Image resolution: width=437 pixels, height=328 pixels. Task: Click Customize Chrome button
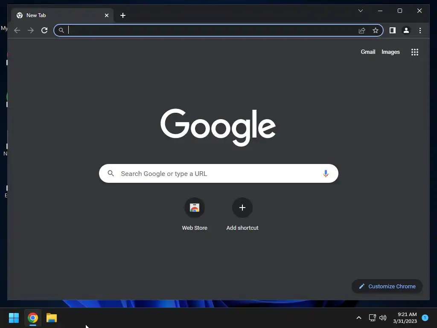tap(387, 287)
